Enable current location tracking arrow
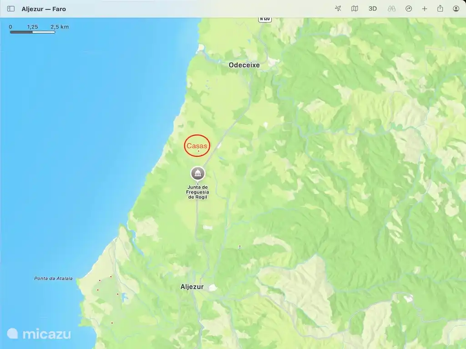The image size is (466, 349). click(x=338, y=9)
